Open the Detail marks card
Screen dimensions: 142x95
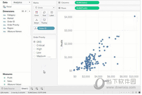[37, 21]
